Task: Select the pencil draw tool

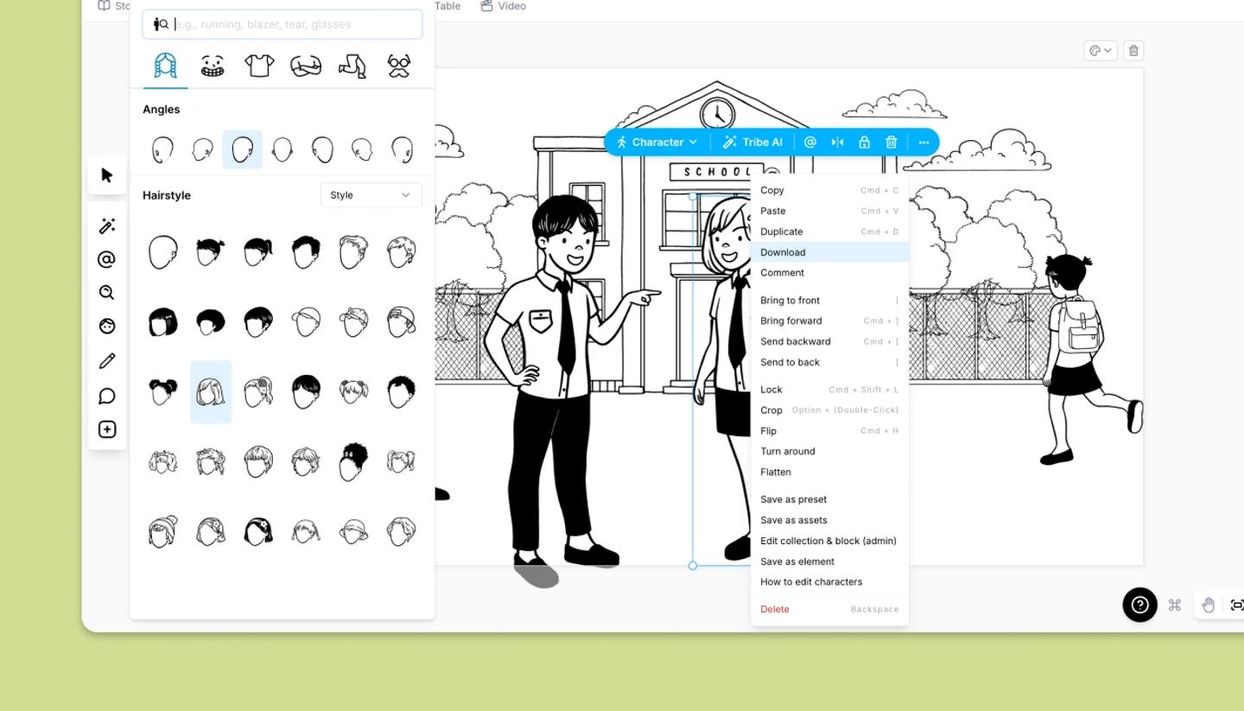Action: (x=107, y=361)
